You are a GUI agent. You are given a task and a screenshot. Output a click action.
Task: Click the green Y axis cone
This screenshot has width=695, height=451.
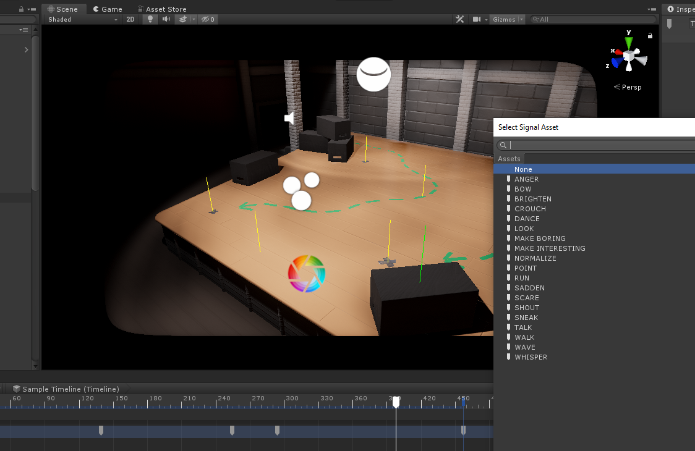pos(629,43)
